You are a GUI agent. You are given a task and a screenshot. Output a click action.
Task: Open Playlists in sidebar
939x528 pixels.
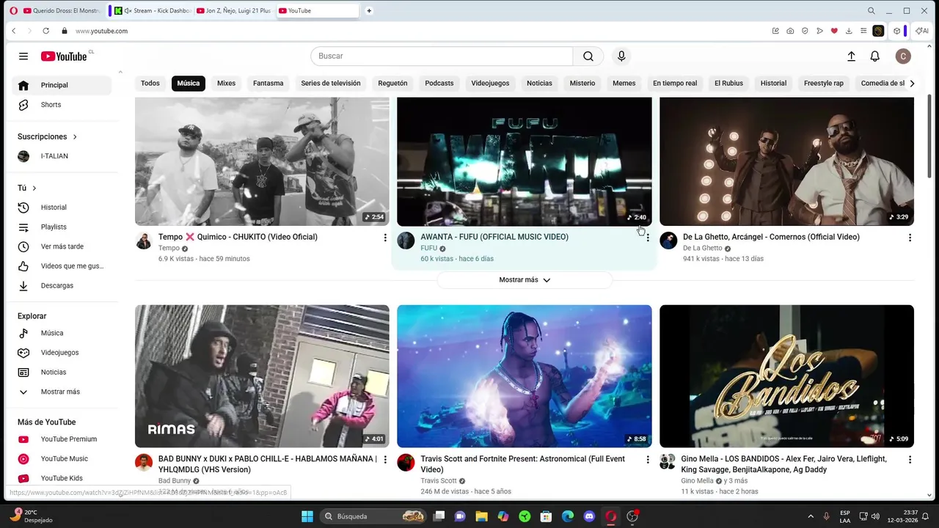(x=62, y=227)
